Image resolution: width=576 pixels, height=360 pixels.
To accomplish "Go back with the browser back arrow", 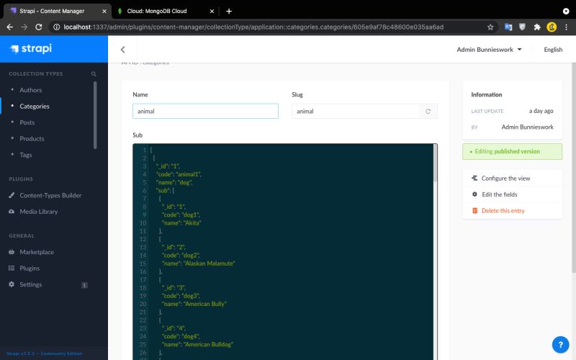I will [10, 27].
